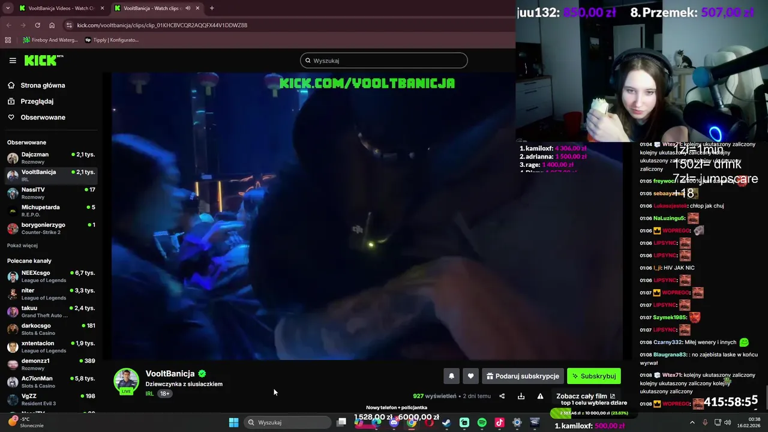The height and width of the screenshot is (432, 768).
Task: Click the share clip icon
Action: (502, 396)
